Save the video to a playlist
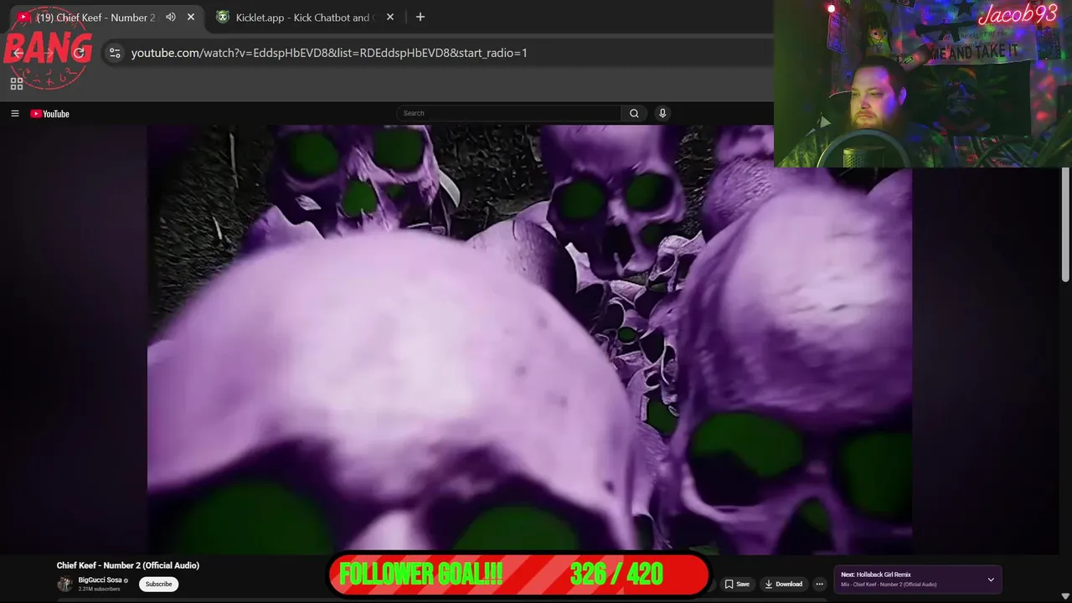The height and width of the screenshot is (603, 1072). [x=737, y=585]
